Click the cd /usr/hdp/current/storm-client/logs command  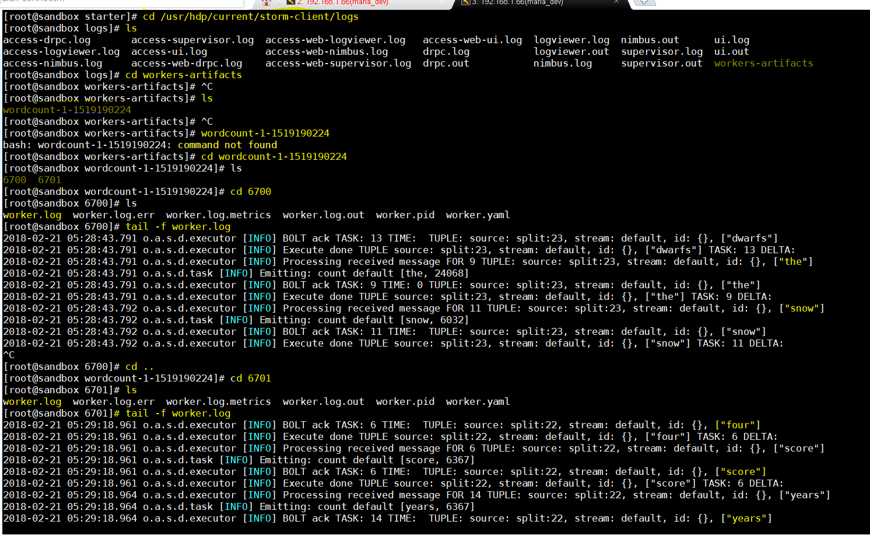251,17
